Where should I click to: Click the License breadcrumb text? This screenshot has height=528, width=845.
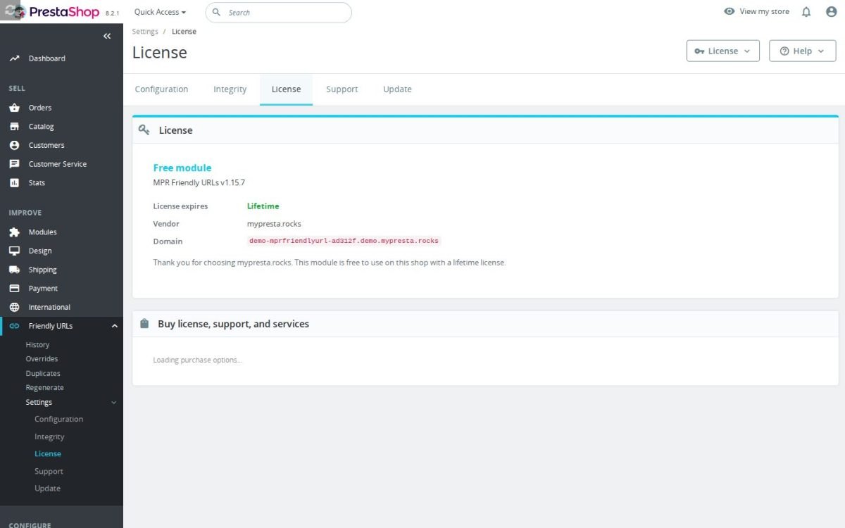pos(184,32)
